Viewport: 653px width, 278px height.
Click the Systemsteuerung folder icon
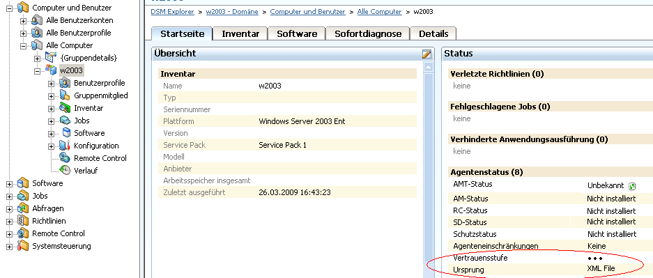pyautogui.click(x=23, y=245)
